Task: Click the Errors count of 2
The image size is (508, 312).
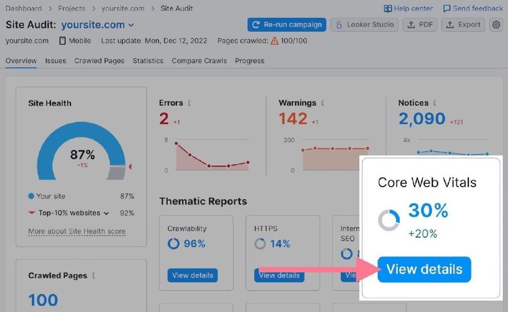Action: click(x=164, y=118)
